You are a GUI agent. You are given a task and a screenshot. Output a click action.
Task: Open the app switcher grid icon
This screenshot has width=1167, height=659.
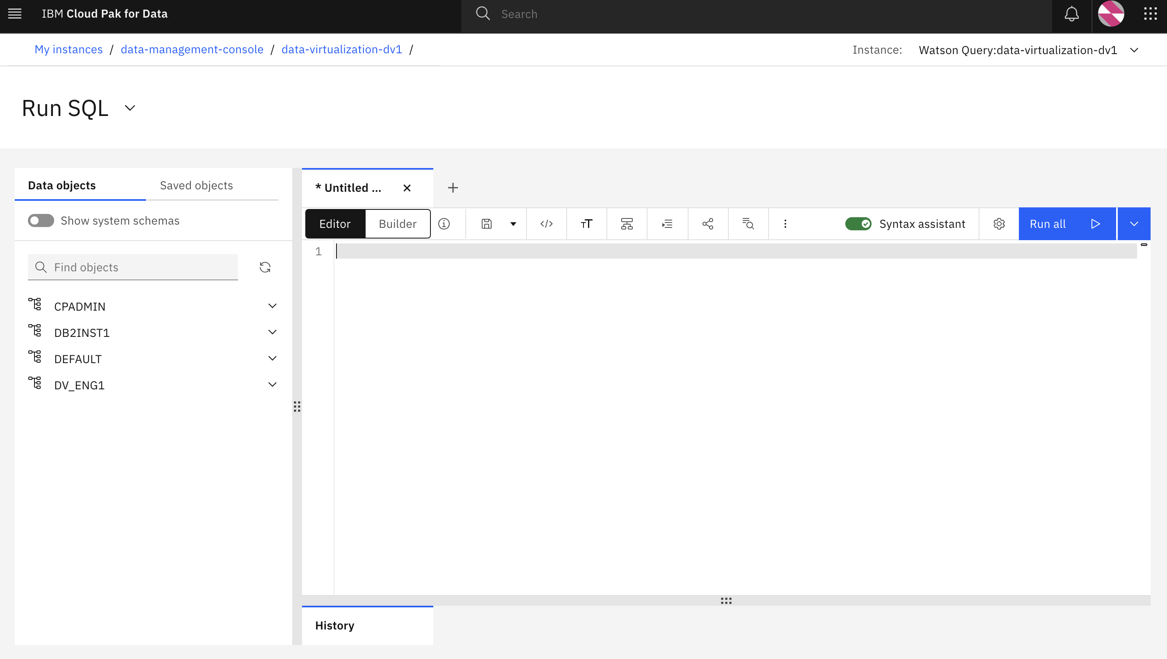[1151, 14]
